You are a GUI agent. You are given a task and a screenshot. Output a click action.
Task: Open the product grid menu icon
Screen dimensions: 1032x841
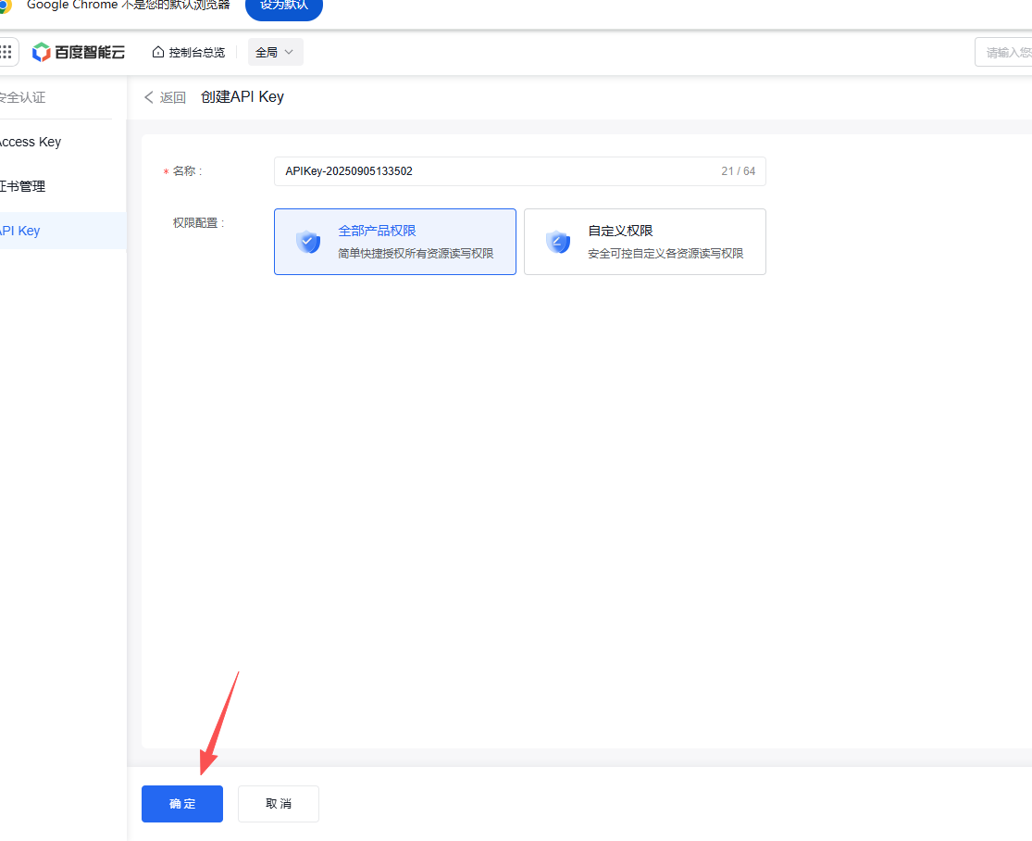pyautogui.click(x=6, y=52)
